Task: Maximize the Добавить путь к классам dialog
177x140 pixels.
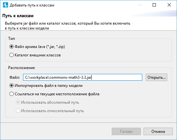Action: (154, 5)
